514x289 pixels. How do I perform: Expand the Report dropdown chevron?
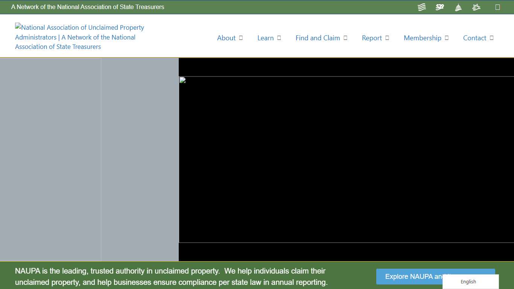387,38
